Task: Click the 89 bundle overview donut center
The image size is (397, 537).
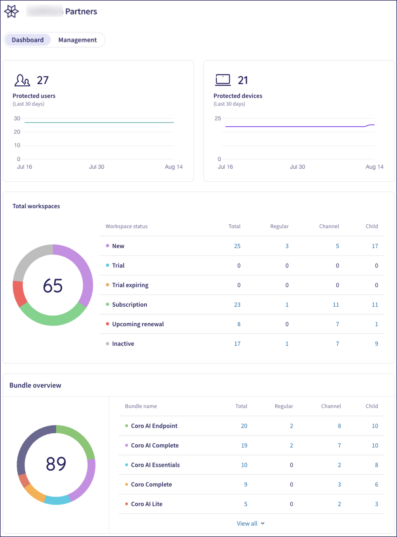Action: (x=56, y=463)
